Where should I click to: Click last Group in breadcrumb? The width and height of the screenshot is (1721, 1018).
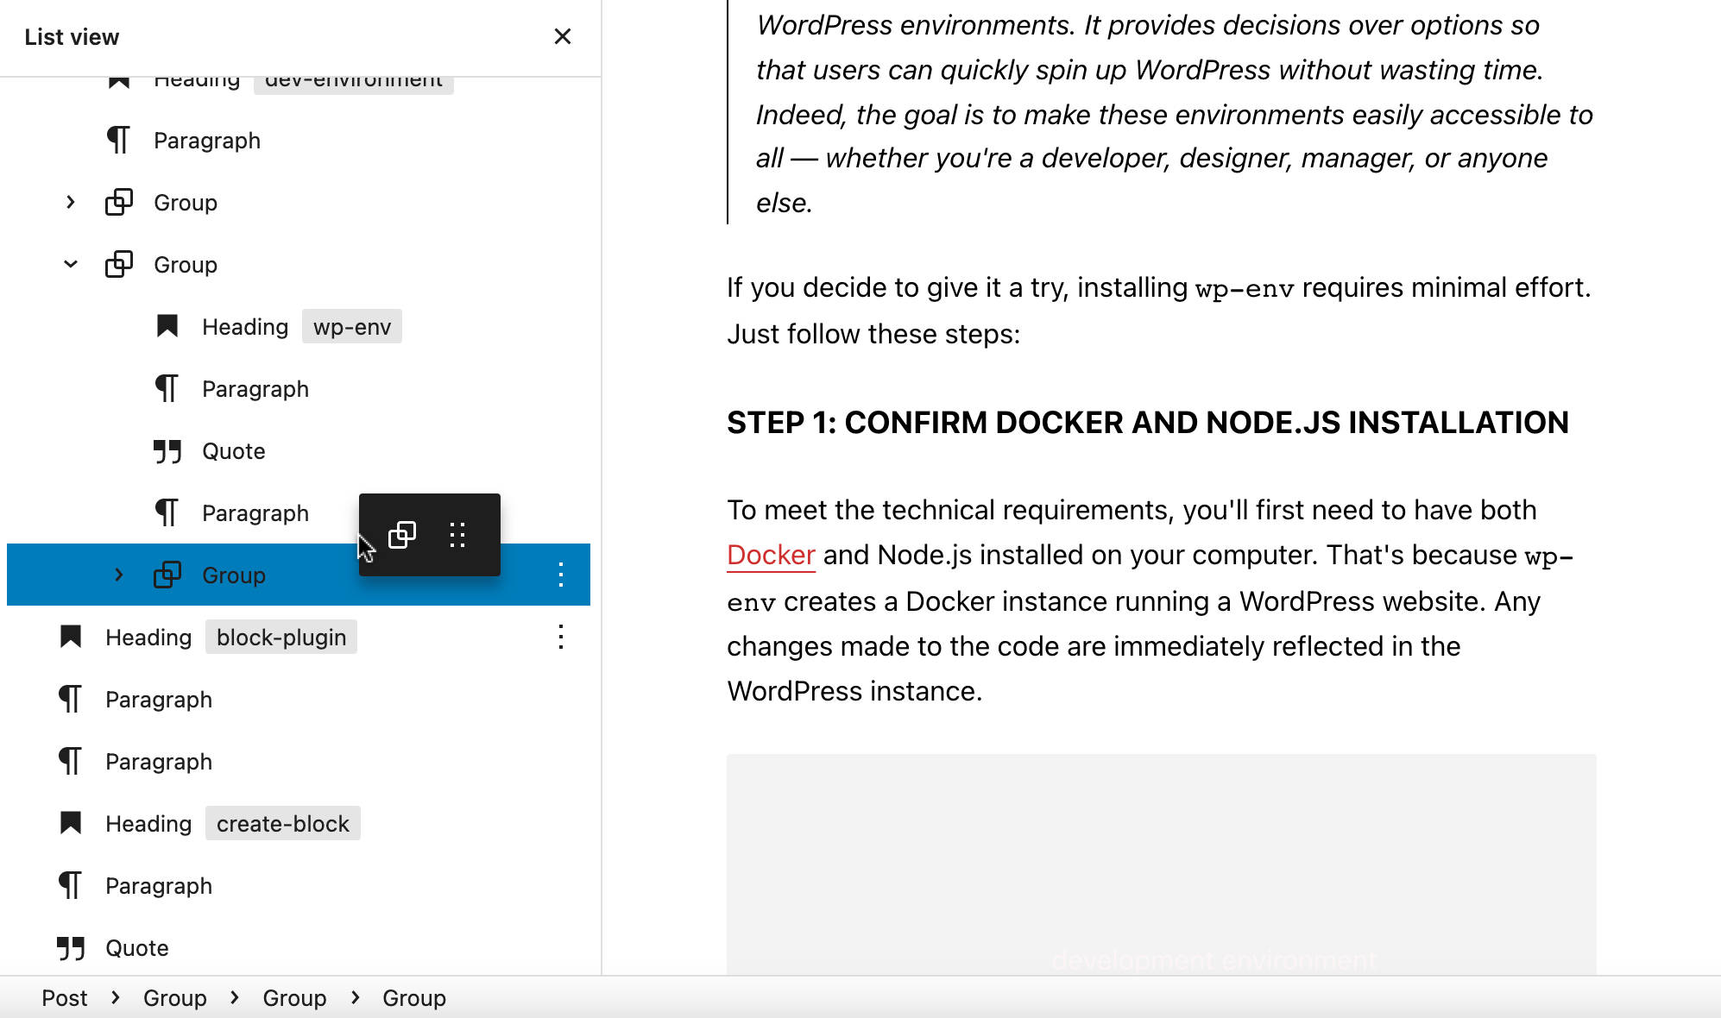413,998
